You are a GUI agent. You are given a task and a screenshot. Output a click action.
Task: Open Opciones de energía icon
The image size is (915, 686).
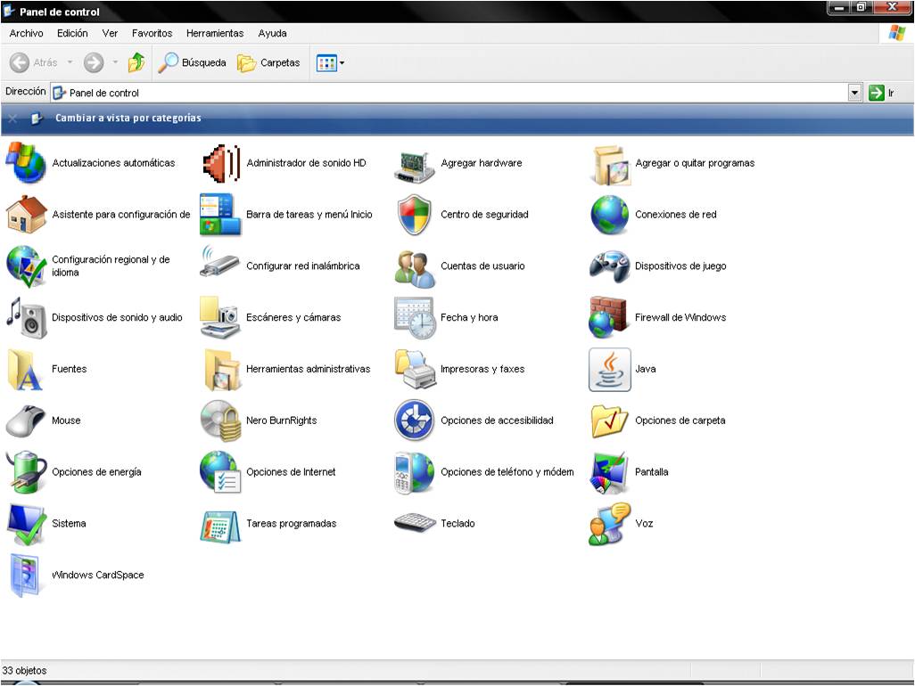coord(26,472)
